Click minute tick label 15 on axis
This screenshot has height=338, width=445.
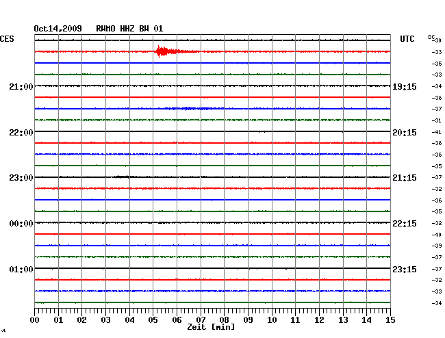[390, 320]
